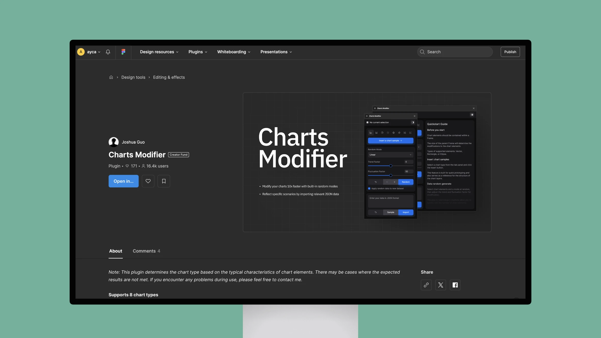Click the Facebook share icon
The width and height of the screenshot is (601, 338).
coord(455,285)
